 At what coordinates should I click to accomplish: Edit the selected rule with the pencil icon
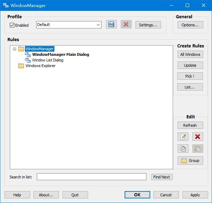click(x=183, y=137)
